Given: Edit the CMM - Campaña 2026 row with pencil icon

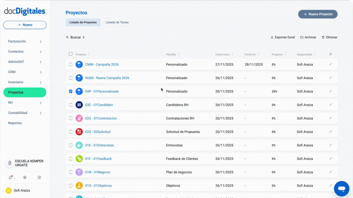Looking at the screenshot, I should 331,64.
